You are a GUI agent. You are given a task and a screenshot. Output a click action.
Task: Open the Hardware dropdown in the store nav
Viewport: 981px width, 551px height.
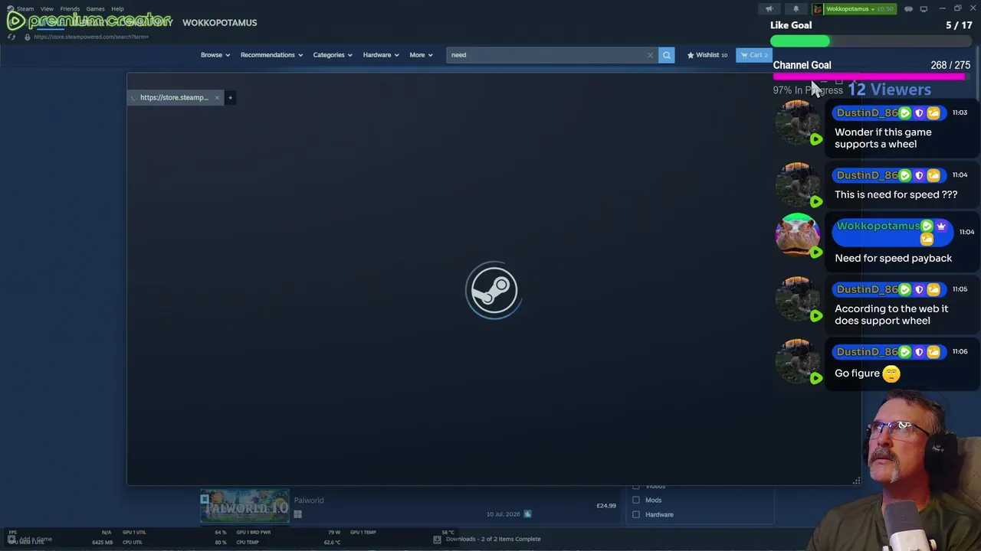[381, 55]
